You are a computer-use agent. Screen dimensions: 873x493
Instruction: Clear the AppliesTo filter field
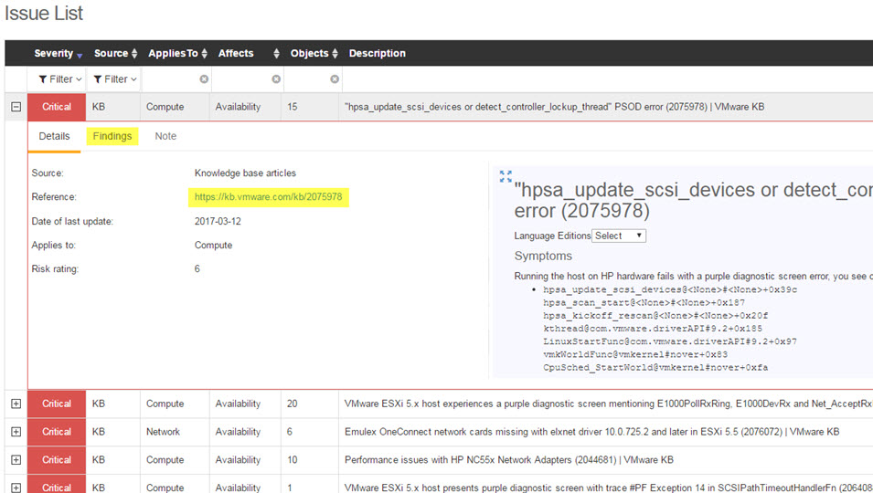pyautogui.click(x=204, y=79)
